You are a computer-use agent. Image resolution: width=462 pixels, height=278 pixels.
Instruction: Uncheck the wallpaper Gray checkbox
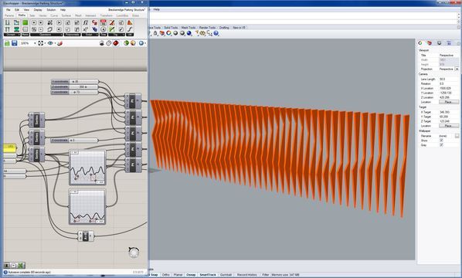[x=441, y=145]
